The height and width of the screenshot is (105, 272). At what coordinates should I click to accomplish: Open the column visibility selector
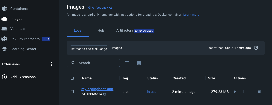pos(139,63)
